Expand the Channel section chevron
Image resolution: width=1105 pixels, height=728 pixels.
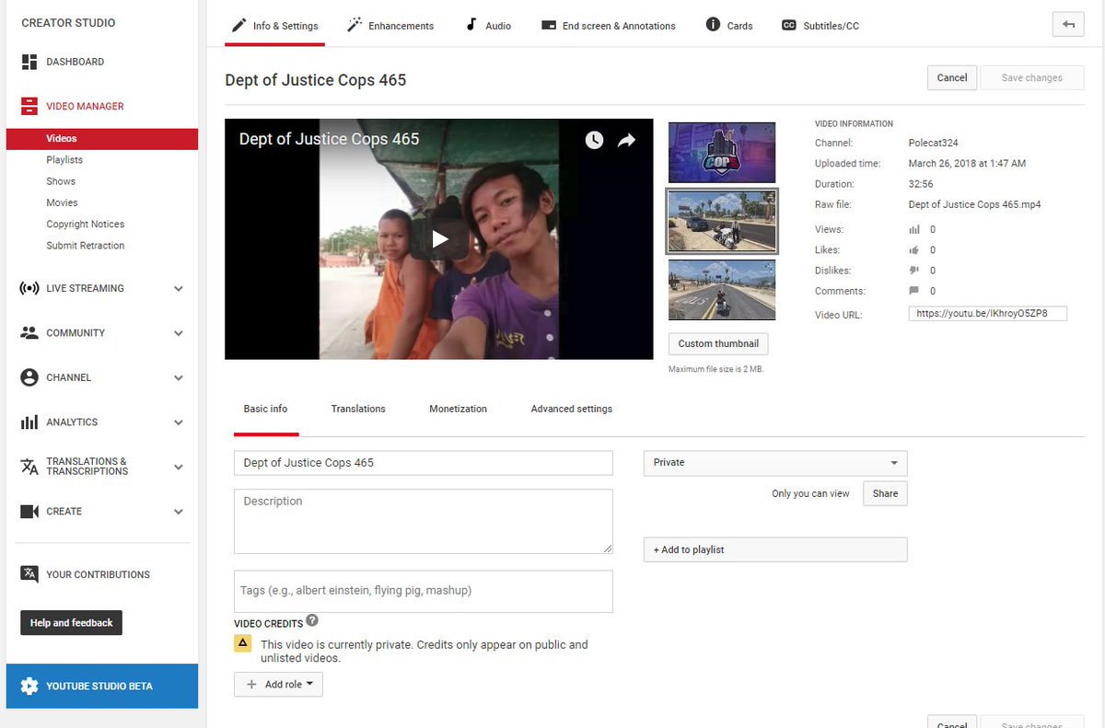pyautogui.click(x=179, y=377)
